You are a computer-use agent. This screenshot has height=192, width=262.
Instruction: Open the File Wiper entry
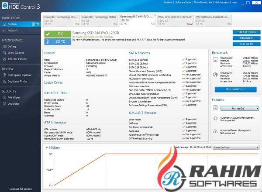(x=20, y=97)
